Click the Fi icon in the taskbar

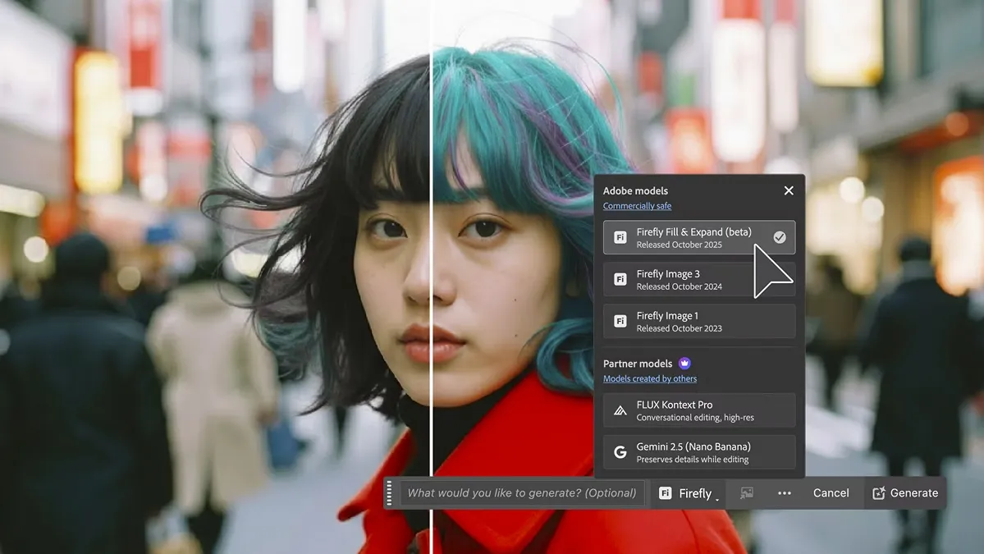pos(666,493)
